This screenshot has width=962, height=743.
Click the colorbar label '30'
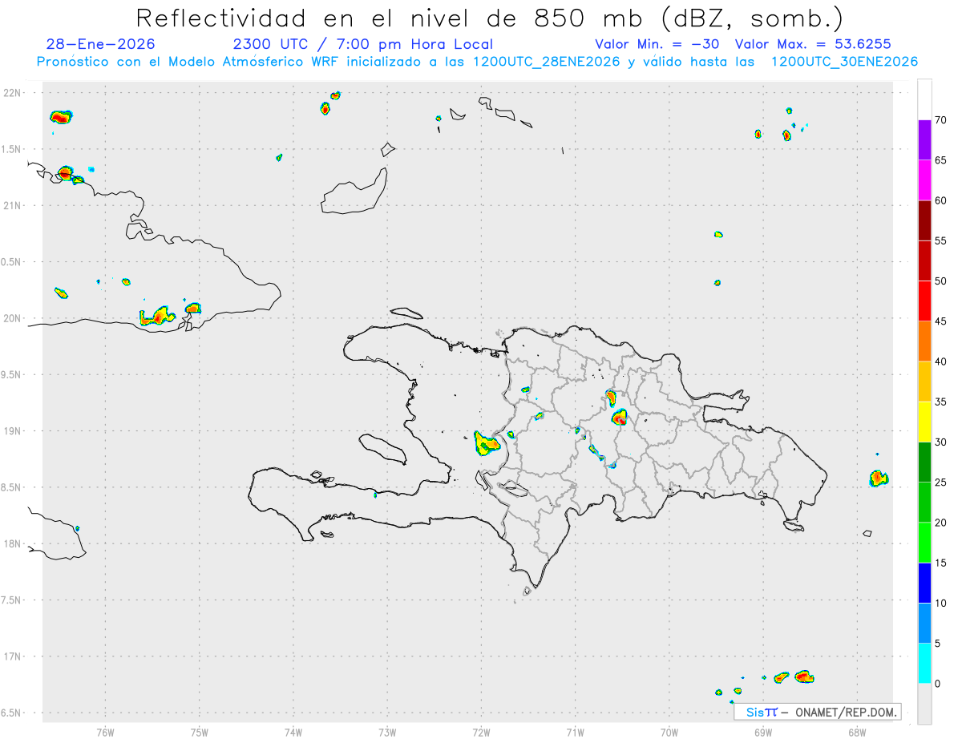[x=940, y=442]
